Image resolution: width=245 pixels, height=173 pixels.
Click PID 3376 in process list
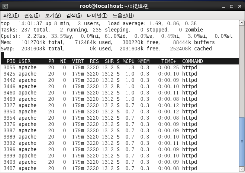point(9,124)
